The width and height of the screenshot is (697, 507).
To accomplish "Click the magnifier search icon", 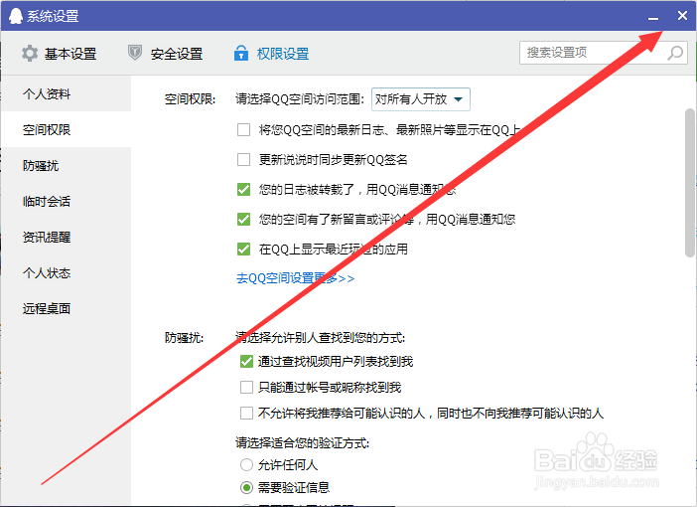I will point(676,53).
